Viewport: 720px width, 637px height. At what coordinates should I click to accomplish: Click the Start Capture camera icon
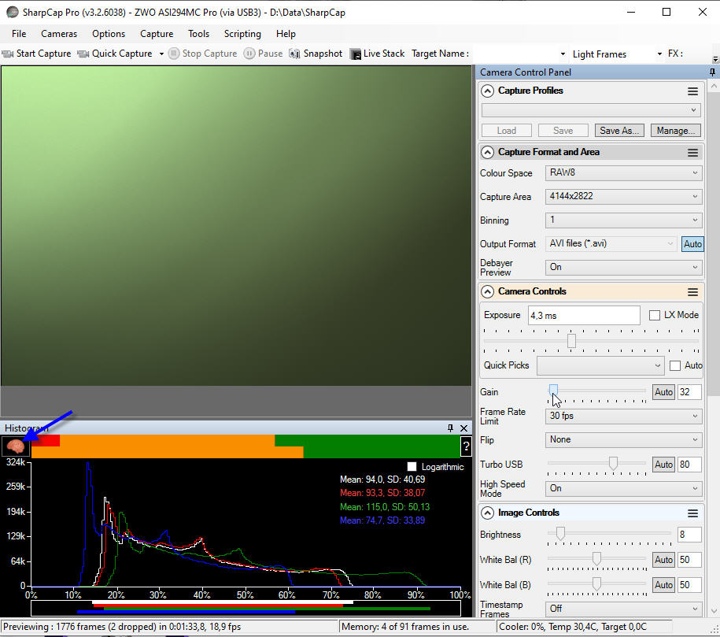[8, 54]
